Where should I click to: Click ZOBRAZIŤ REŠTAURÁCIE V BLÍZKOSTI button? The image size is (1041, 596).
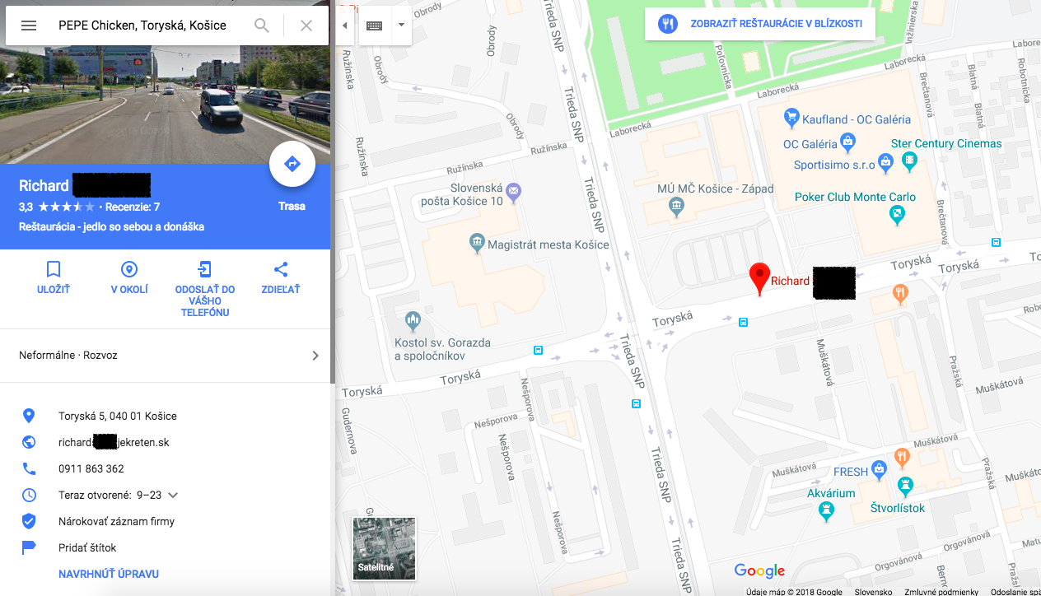760,24
